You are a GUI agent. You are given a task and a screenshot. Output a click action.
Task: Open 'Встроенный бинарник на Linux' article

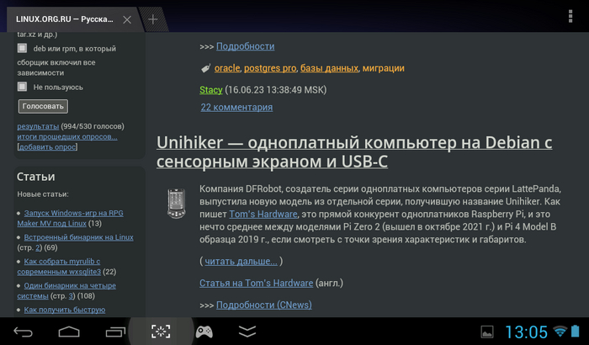78,237
